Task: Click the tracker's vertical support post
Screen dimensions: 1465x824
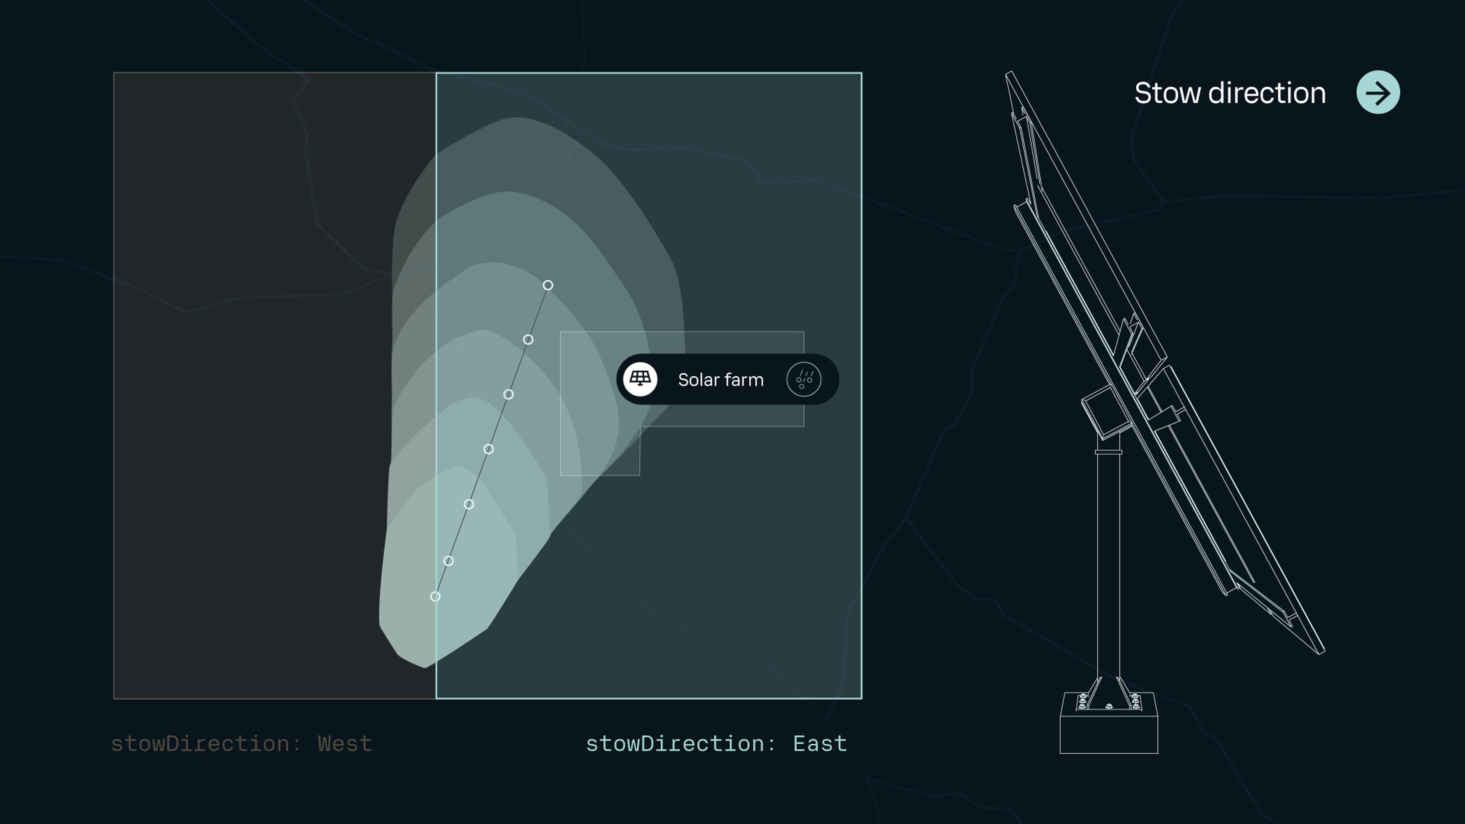Action: [x=1108, y=563]
